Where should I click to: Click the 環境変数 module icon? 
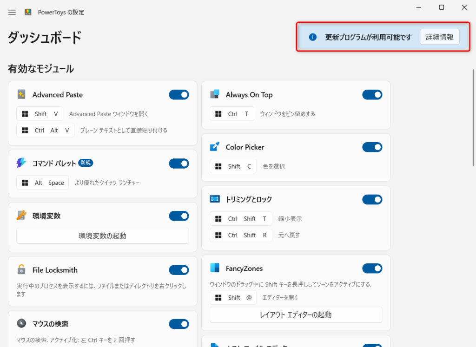21,216
